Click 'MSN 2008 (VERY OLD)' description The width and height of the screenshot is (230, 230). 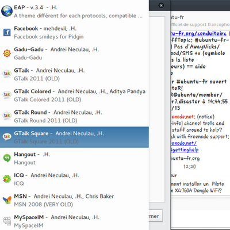[x=43, y=205]
